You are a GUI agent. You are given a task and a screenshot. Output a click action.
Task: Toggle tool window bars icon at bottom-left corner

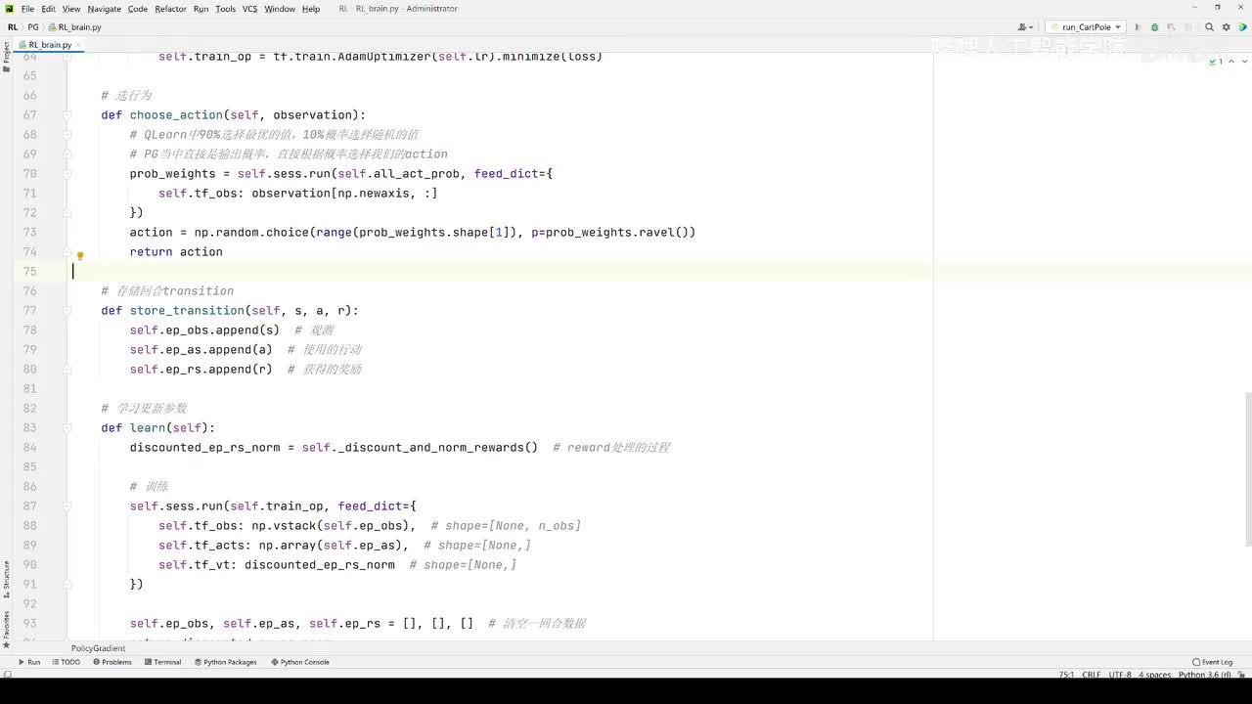[7, 675]
